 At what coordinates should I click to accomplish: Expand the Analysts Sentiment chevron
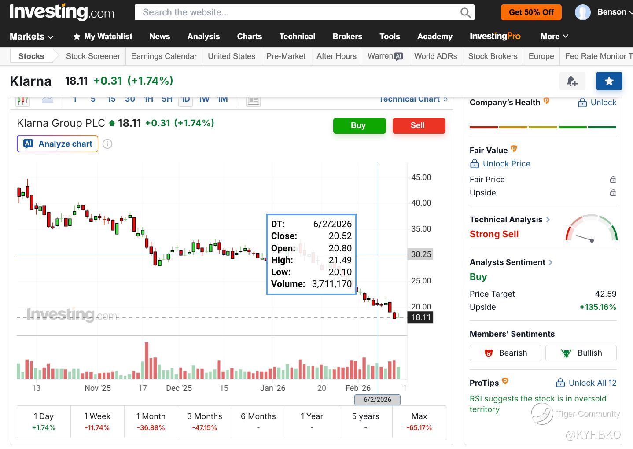pos(551,262)
